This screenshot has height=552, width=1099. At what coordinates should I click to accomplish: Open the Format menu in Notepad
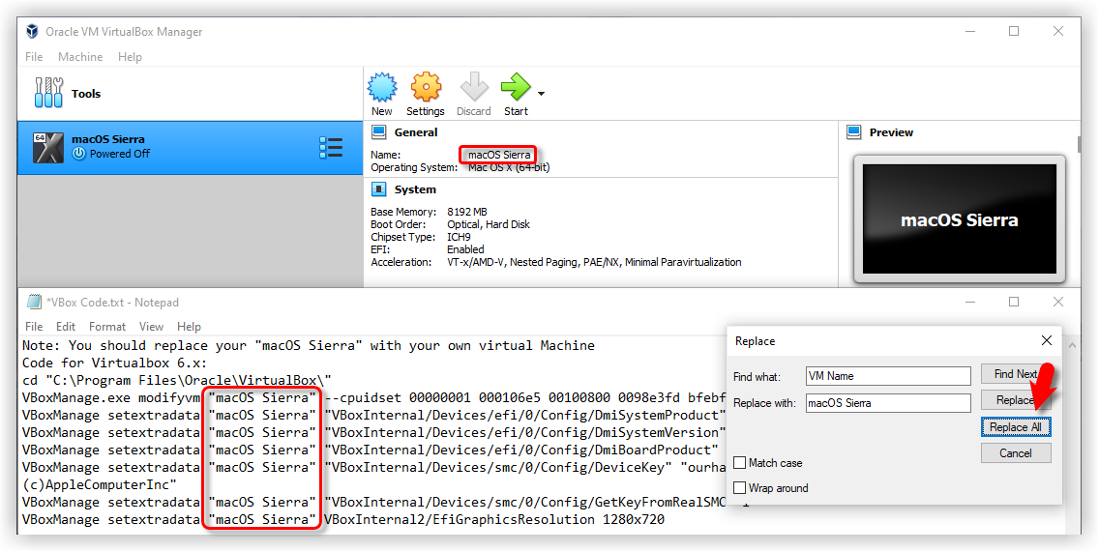(107, 327)
